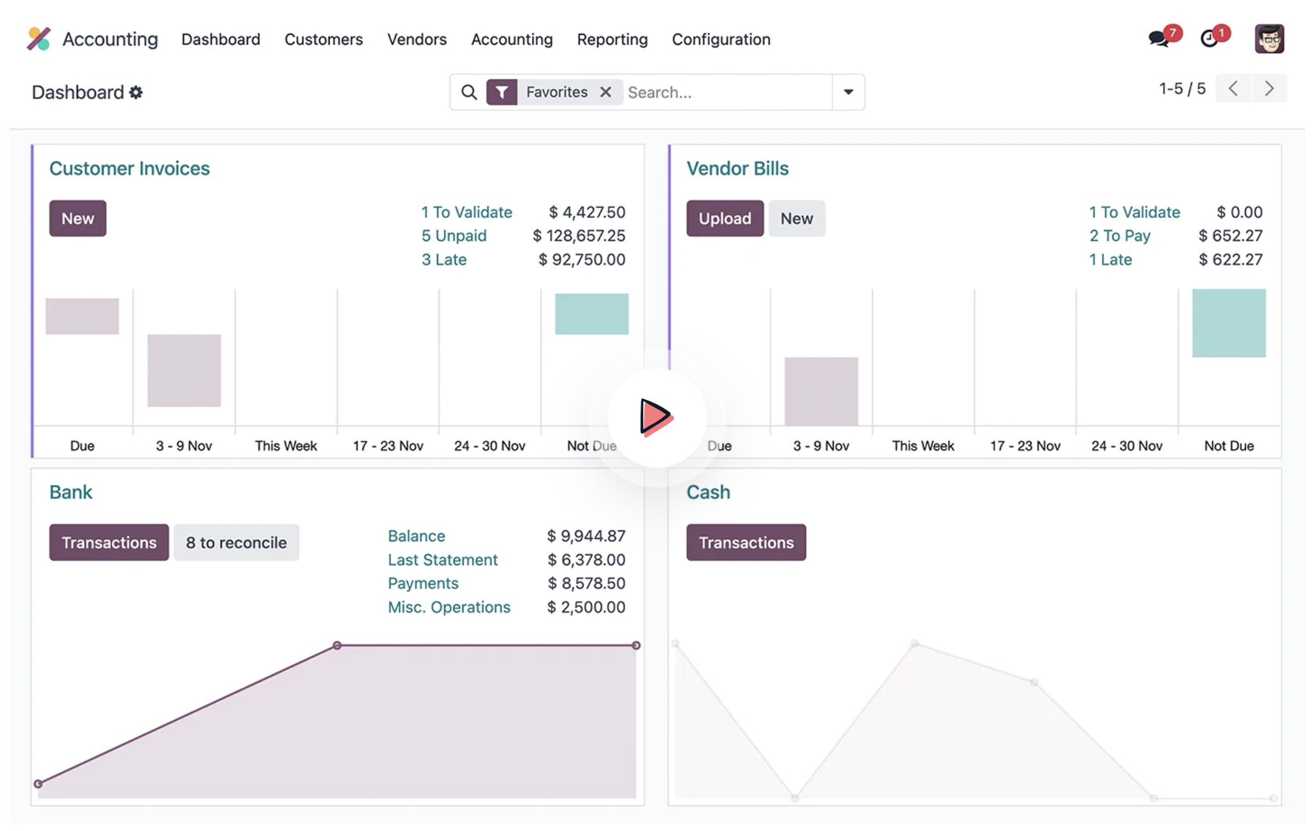Click the Accounting app logo icon
1316x831 pixels.
[38, 39]
